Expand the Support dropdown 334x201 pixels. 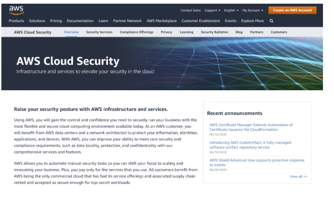[x=212, y=10]
